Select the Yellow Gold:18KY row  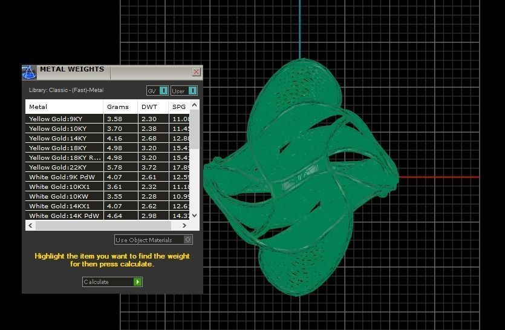pos(108,148)
